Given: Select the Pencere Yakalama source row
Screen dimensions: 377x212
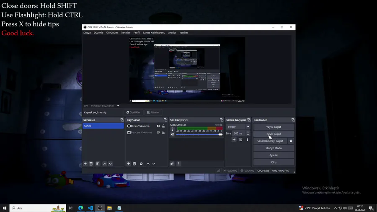Looking at the screenshot, I should (x=146, y=132).
